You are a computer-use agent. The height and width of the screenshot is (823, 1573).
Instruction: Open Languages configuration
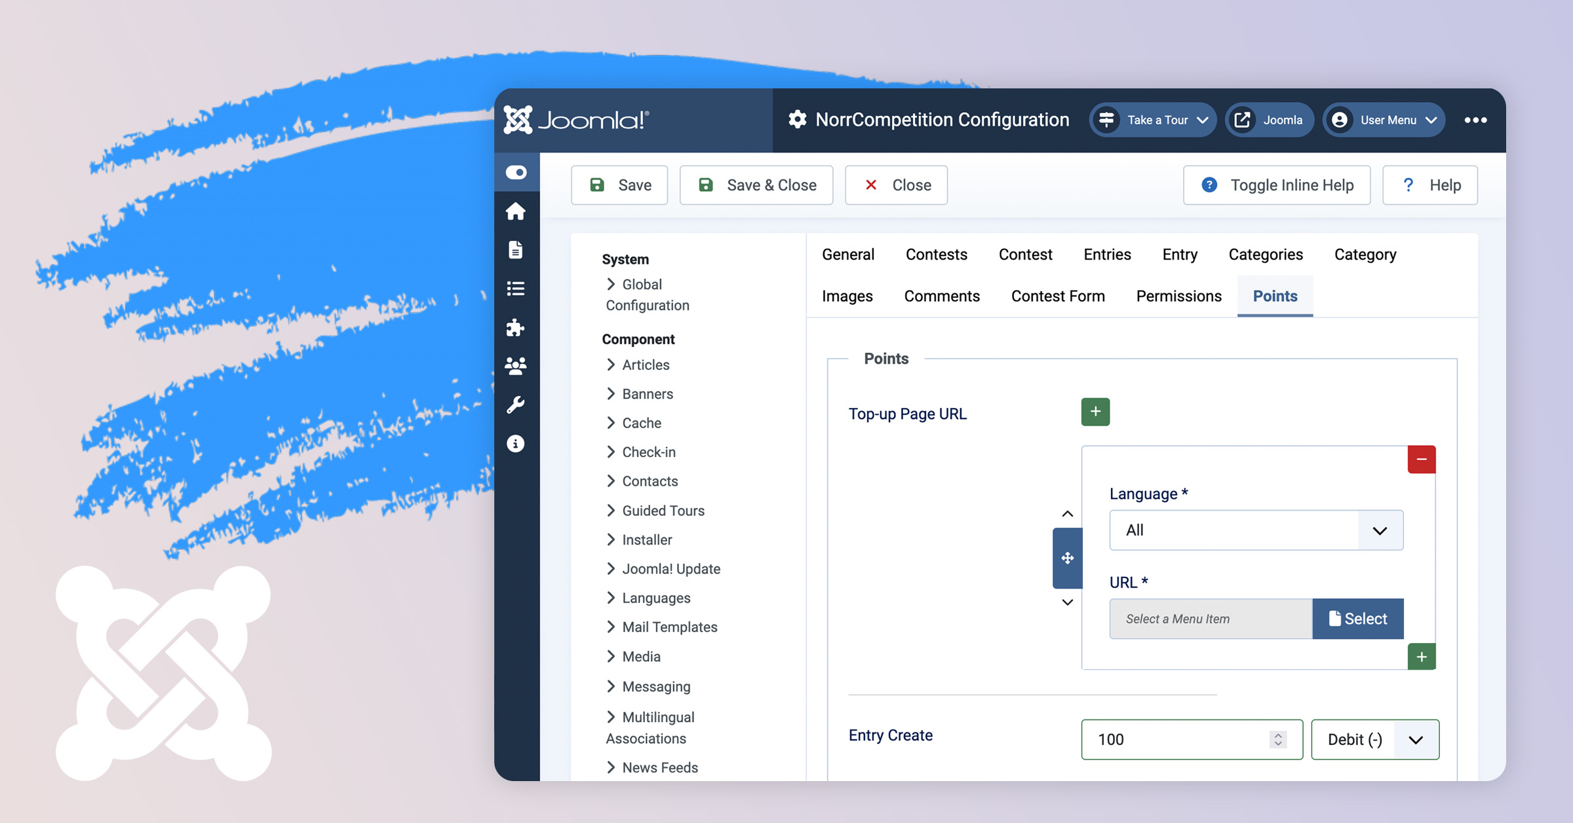coord(649,598)
